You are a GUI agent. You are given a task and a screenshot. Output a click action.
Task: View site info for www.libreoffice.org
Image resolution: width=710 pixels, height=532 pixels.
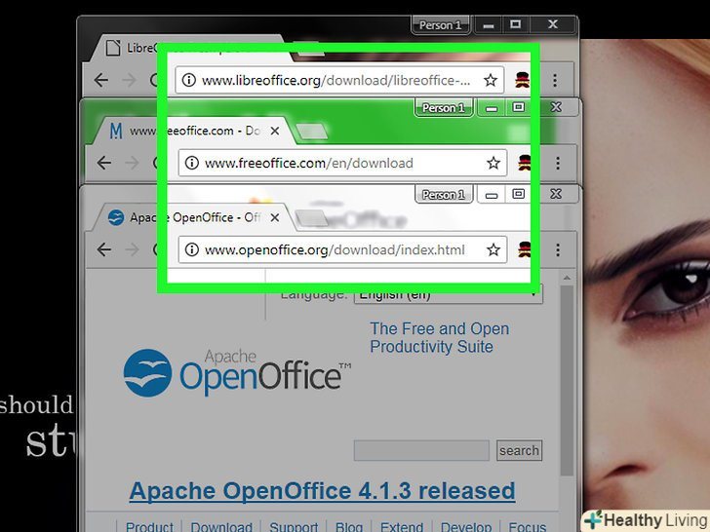coord(189,80)
